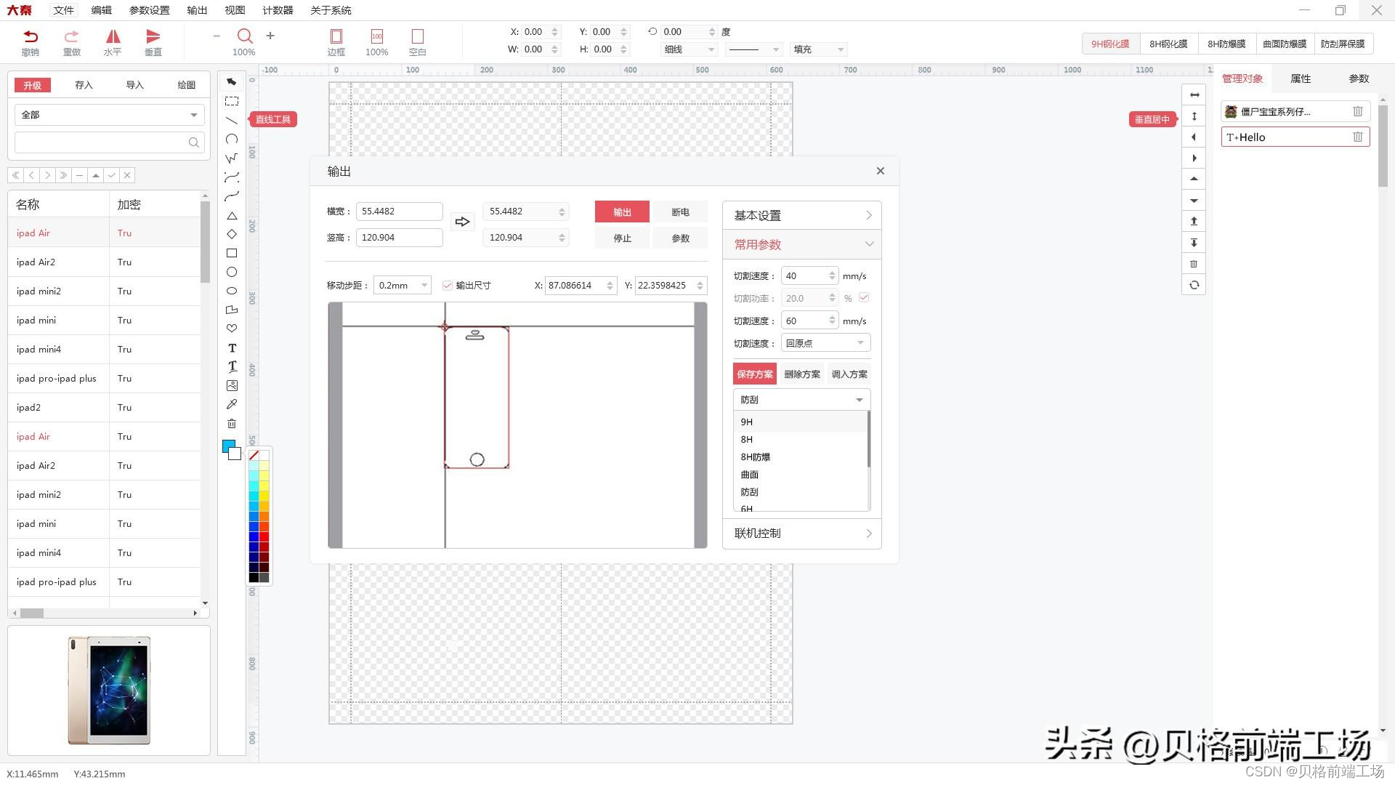Click the undo arrow icon

pos(31,36)
